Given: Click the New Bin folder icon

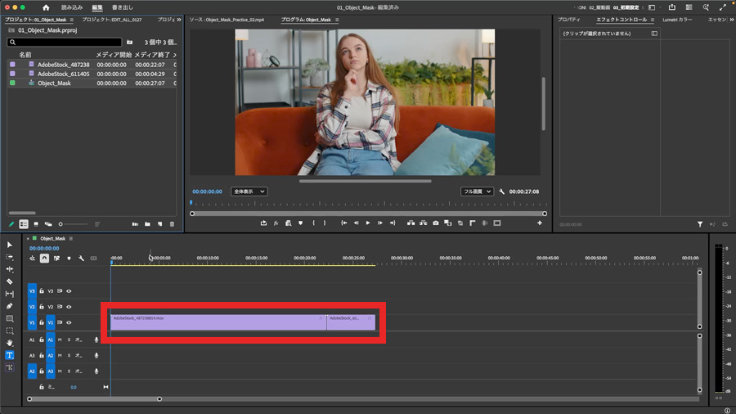Looking at the screenshot, I should pyautogui.click(x=147, y=224).
